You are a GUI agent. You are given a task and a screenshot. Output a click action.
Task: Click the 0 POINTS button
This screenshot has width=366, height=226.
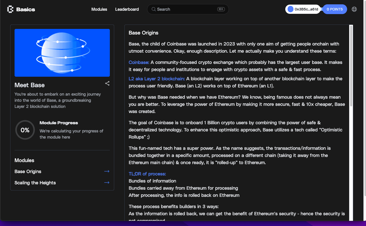(x=335, y=9)
